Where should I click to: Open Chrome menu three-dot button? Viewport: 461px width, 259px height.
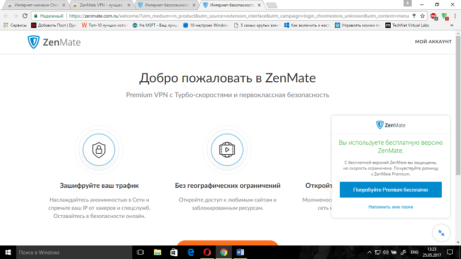454,16
